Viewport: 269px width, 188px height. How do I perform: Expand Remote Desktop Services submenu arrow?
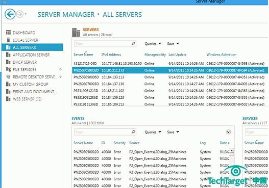coord(60,77)
